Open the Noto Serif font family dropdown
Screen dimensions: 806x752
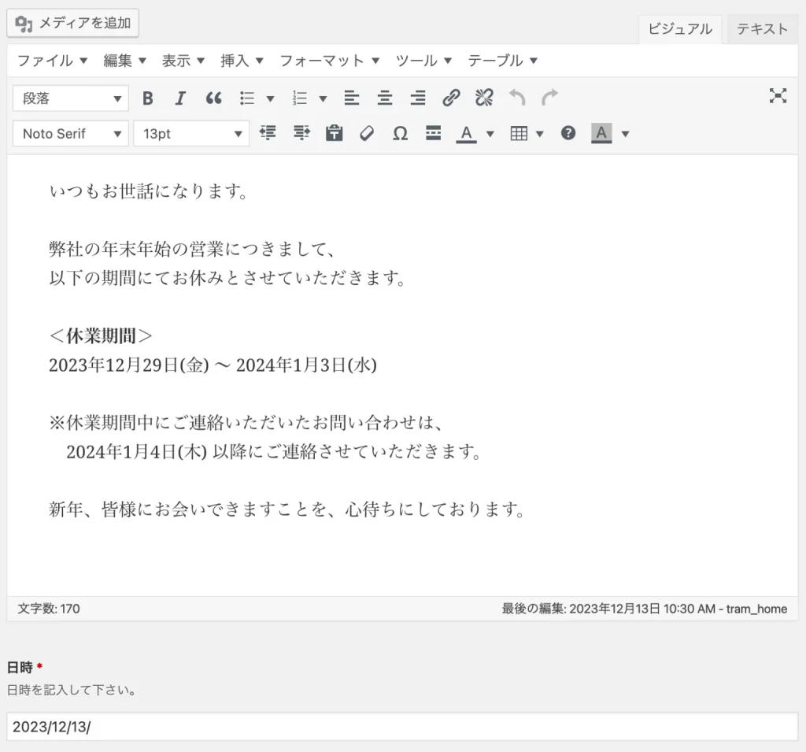pyautogui.click(x=71, y=134)
